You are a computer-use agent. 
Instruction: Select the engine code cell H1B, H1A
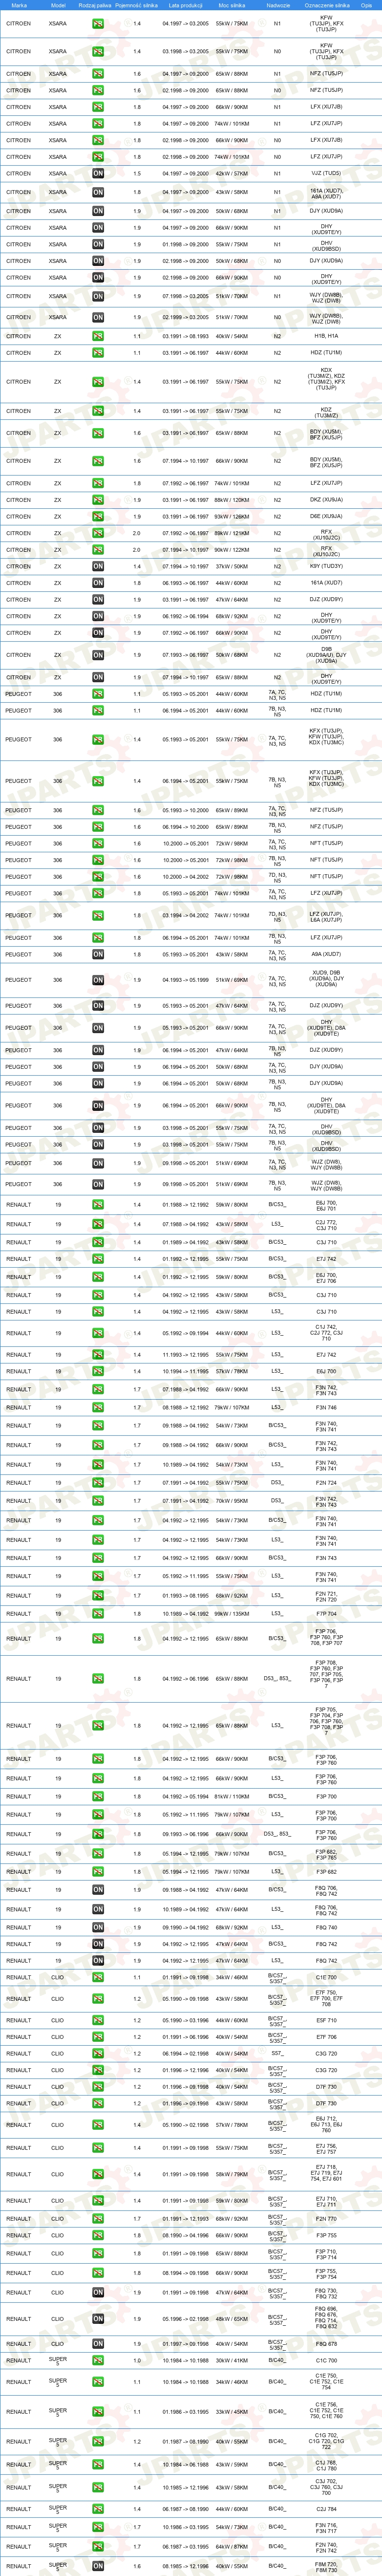click(326, 336)
